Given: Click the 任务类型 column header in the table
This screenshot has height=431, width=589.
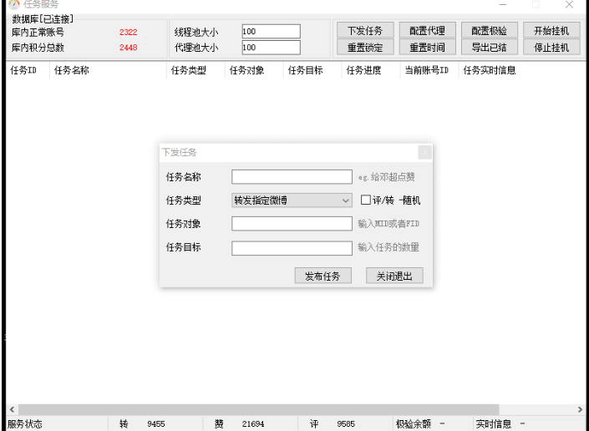Looking at the screenshot, I should click(x=195, y=70).
